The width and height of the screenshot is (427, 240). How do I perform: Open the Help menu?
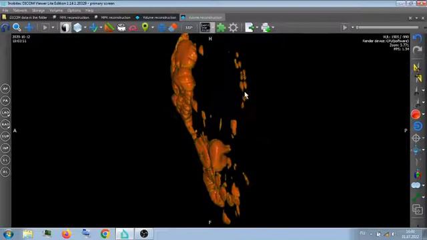coord(89,11)
